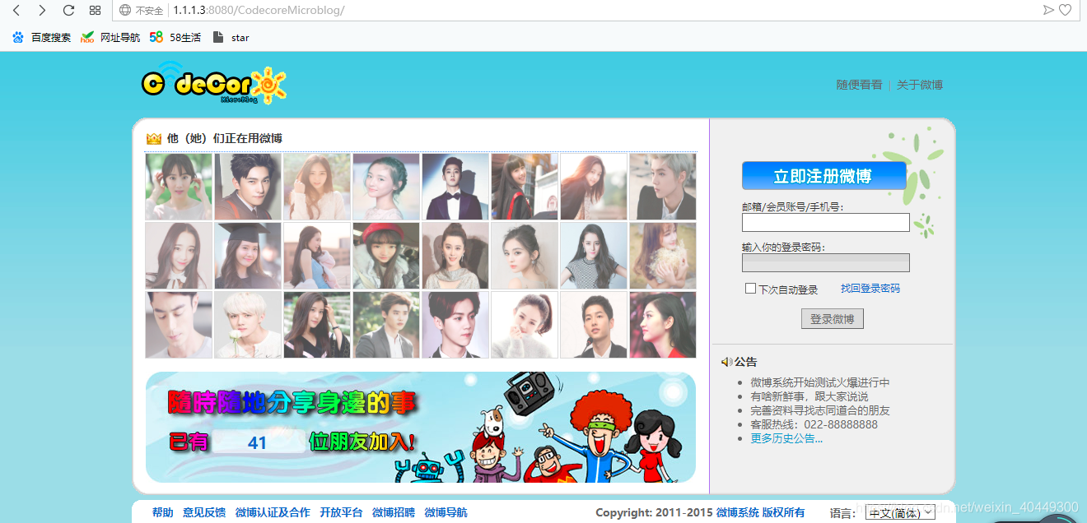Image resolution: width=1087 pixels, height=523 pixels.
Task: Click the 微博系统 copyright link
Action: click(738, 512)
